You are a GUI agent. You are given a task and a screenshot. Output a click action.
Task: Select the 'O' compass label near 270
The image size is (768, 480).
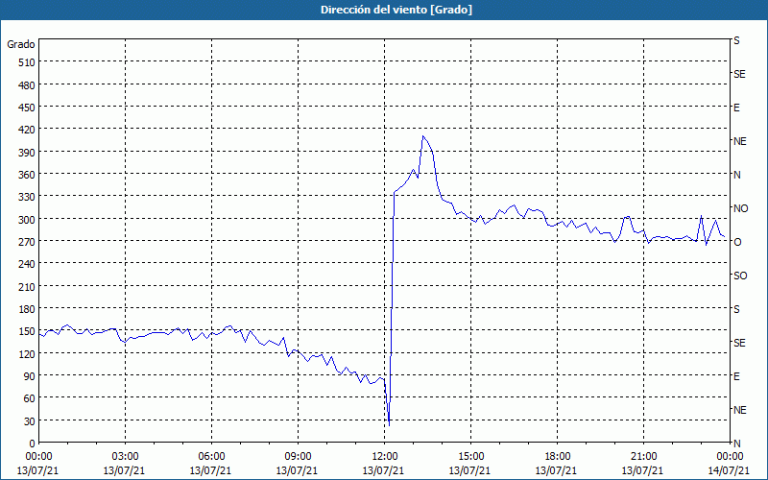pos(737,242)
